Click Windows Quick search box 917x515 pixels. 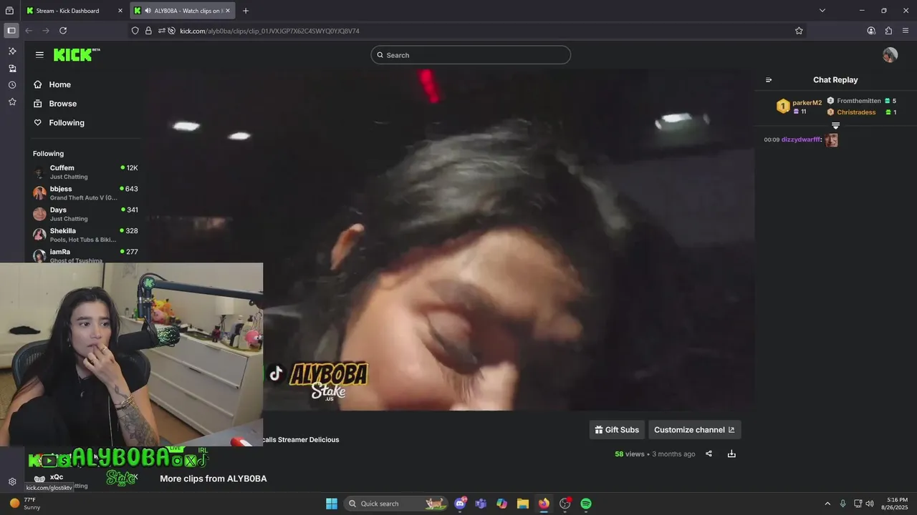click(x=395, y=504)
